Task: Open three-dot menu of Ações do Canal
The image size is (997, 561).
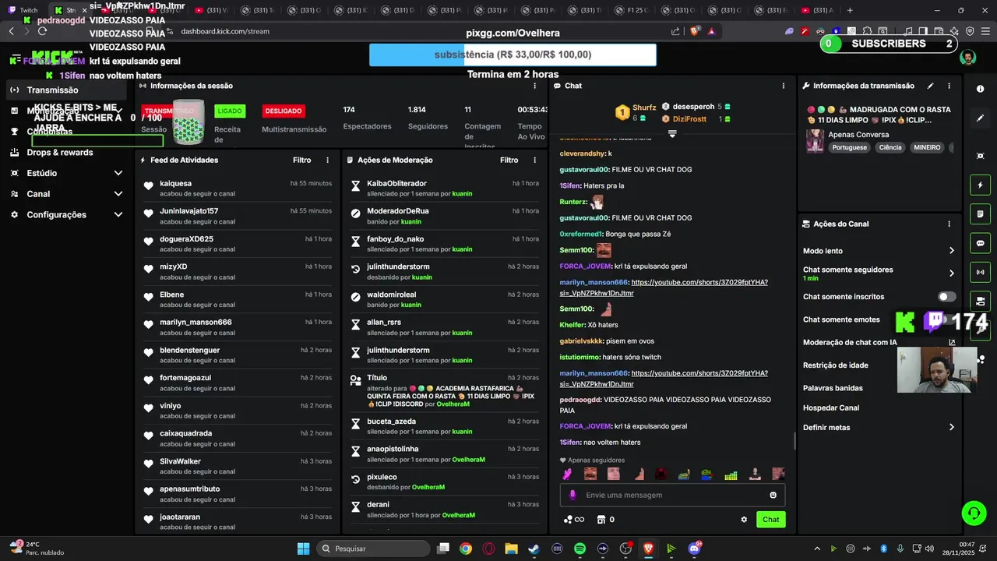Action: click(949, 224)
